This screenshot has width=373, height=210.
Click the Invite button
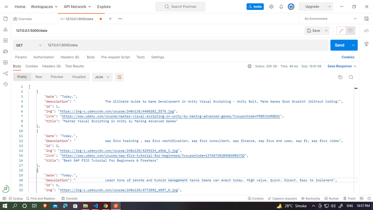pyautogui.click(x=255, y=7)
